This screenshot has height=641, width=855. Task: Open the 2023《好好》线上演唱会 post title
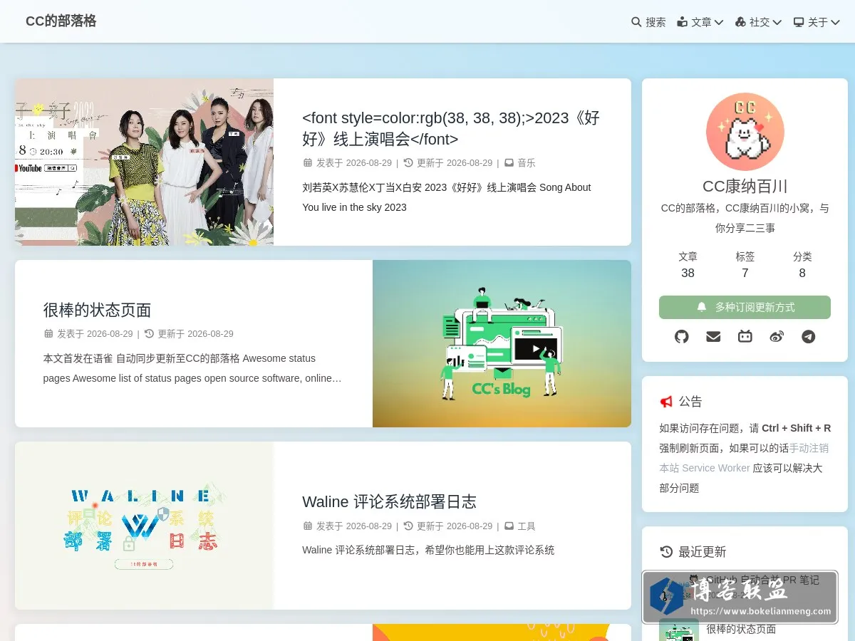click(451, 128)
